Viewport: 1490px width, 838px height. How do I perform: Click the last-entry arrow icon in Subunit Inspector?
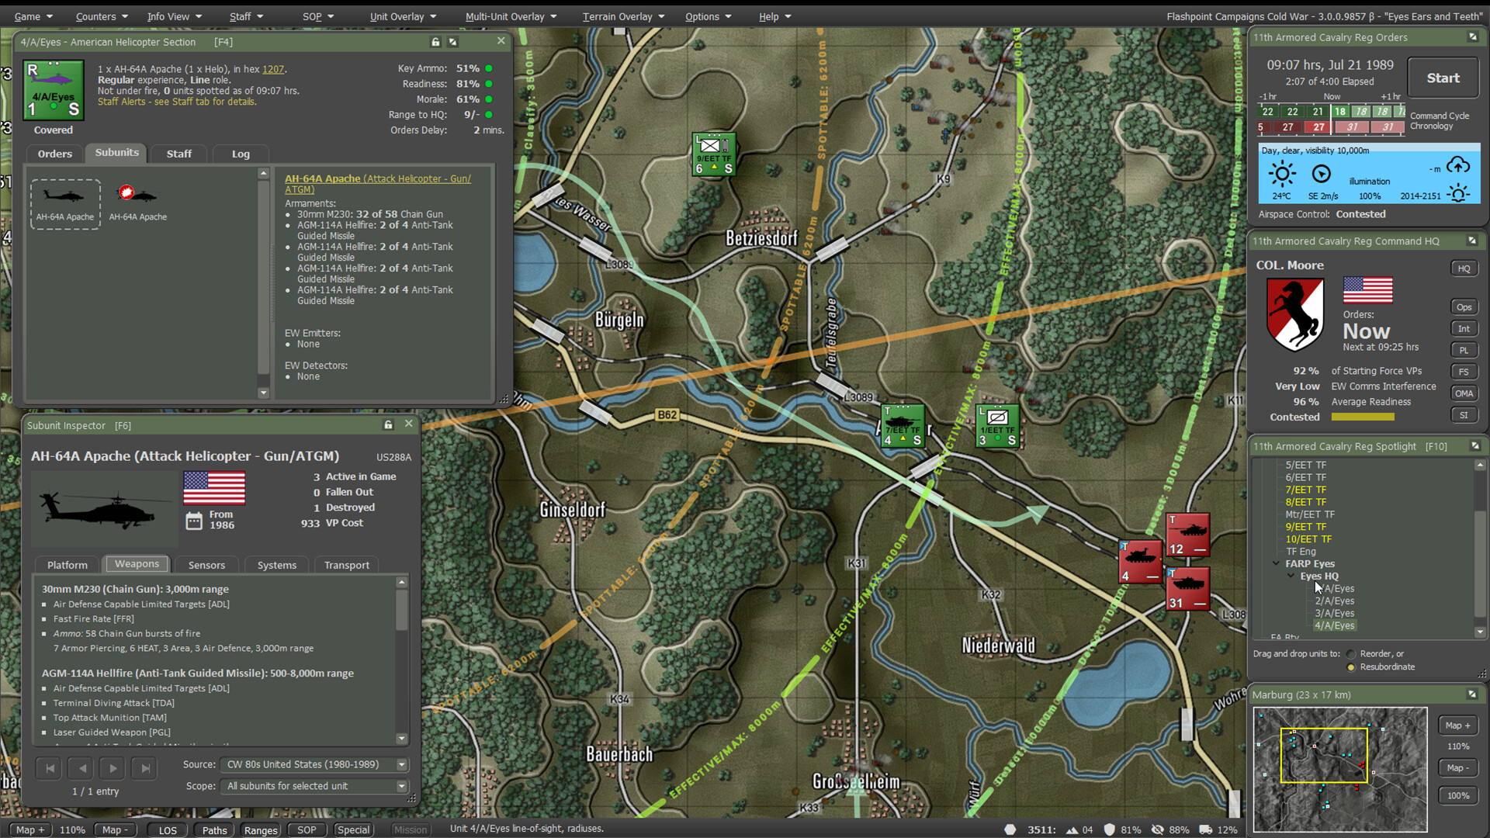tap(144, 768)
